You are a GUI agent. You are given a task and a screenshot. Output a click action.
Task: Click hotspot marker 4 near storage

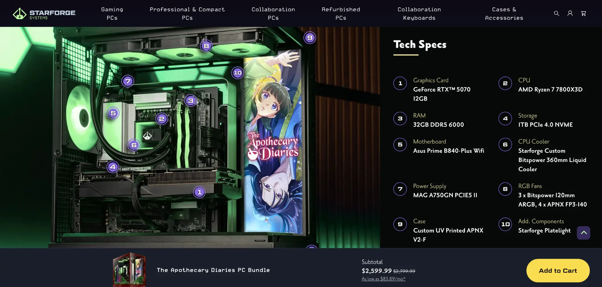click(113, 167)
